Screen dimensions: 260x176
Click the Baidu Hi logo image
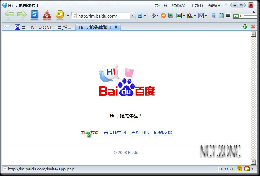point(127,80)
